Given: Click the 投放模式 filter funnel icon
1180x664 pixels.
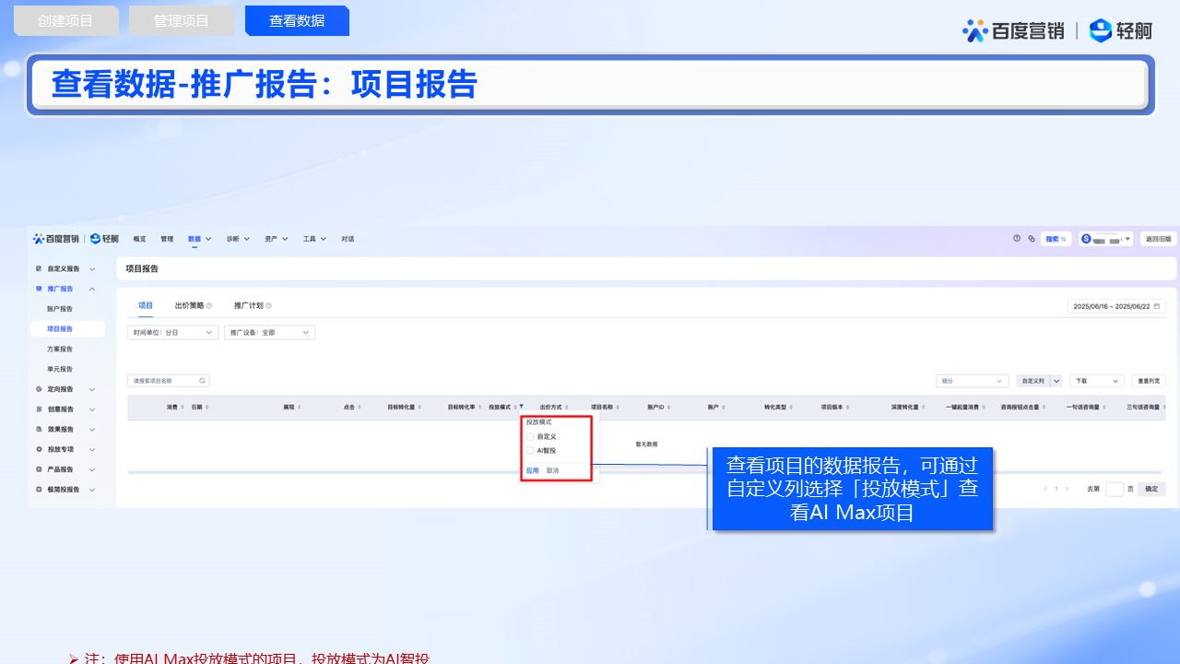Looking at the screenshot, I should (x=521, y=407).
